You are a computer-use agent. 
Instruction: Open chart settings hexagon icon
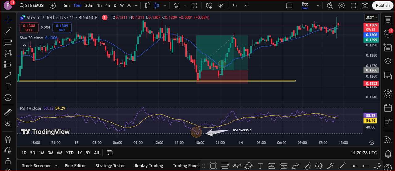[342, 6]
